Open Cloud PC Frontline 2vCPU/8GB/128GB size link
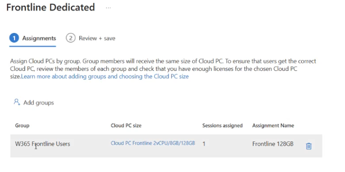The width and height of the screenshot is (345, 172). (x=153, y=143)
